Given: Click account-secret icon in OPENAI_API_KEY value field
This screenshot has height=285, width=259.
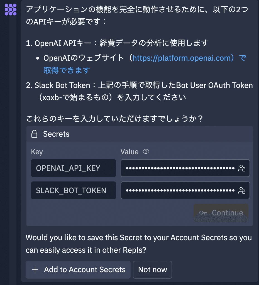Looking at the screenshot, I should (x=241, y=168).
